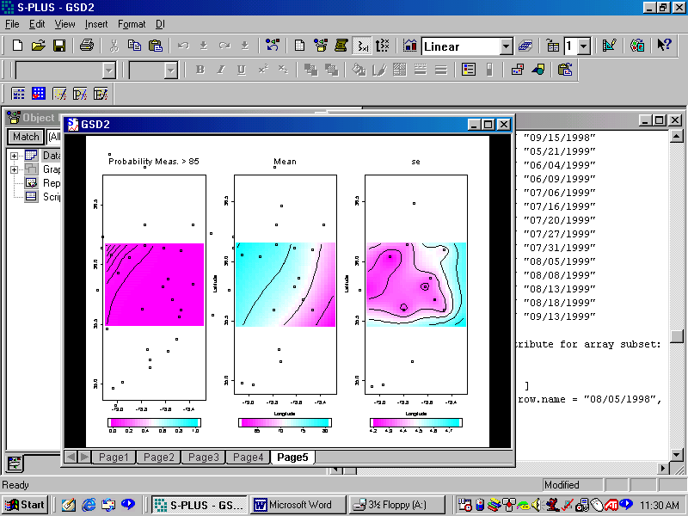Open context help with question-arrow icon
Viewport: 688px width, 516px height.
click(x=664, y=46)
